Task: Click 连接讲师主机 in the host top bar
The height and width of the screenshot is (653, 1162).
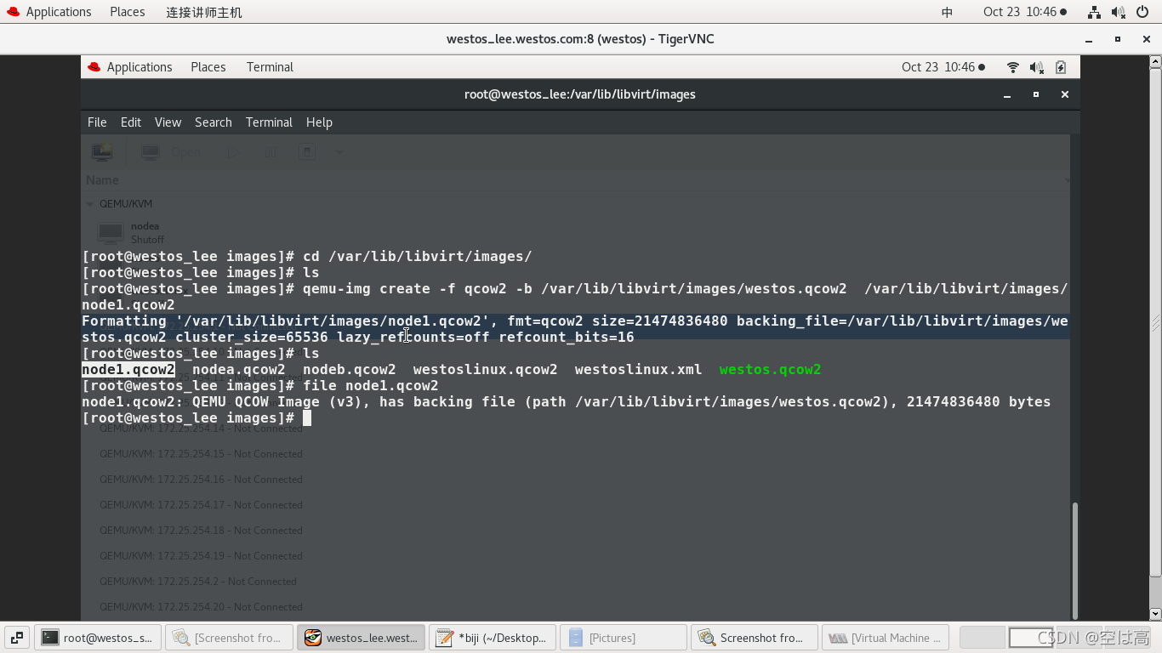Action: click(x=204, y=12)
